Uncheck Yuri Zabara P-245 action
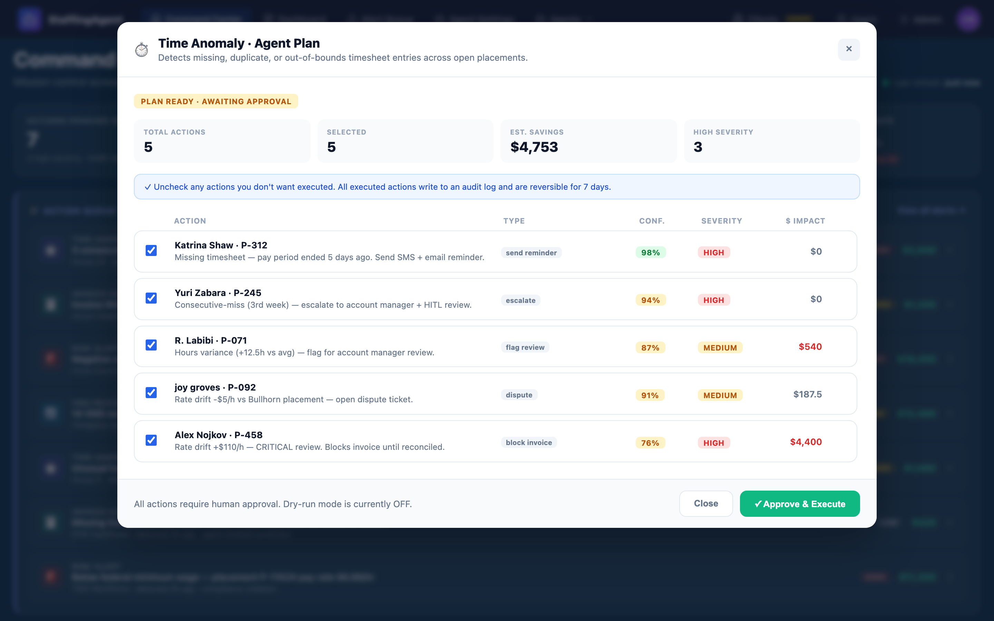 (151, 298)
